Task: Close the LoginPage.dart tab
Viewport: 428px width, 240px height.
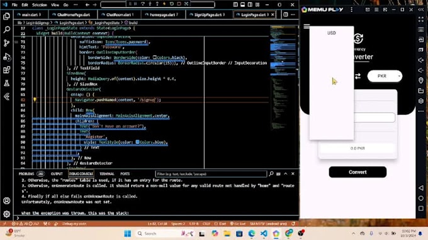Action: 273,14
